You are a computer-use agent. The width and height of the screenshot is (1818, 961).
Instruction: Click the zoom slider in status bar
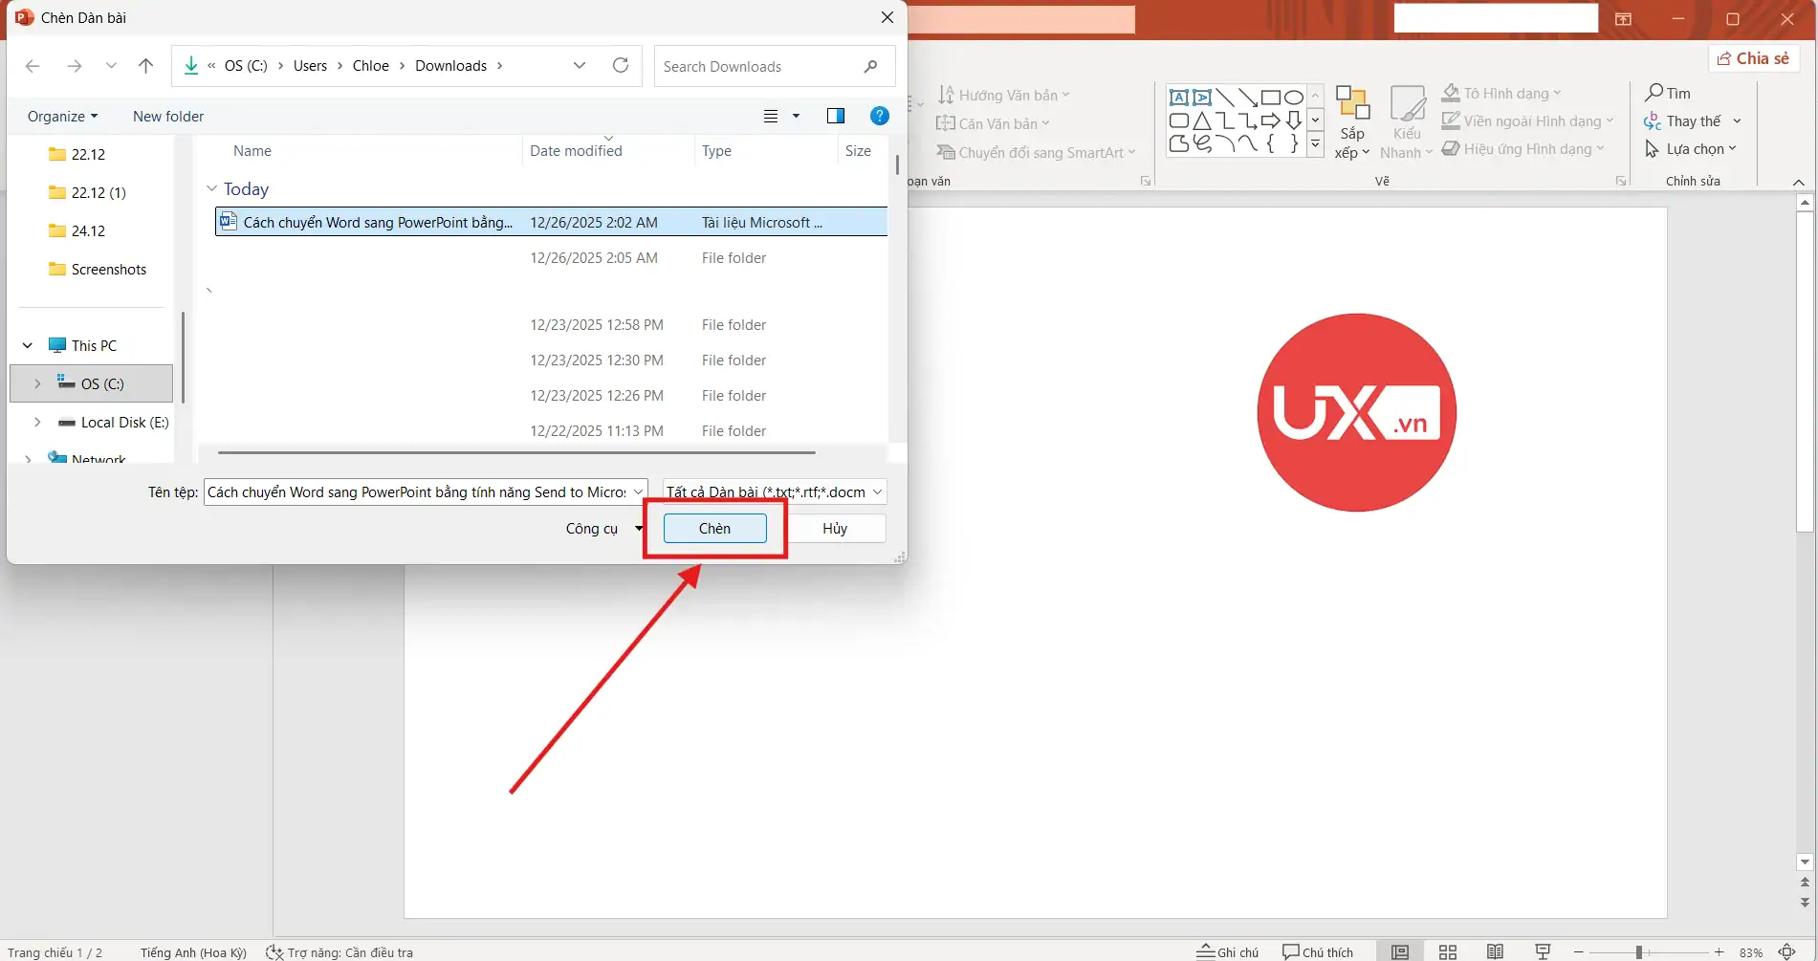point(1638,951)
